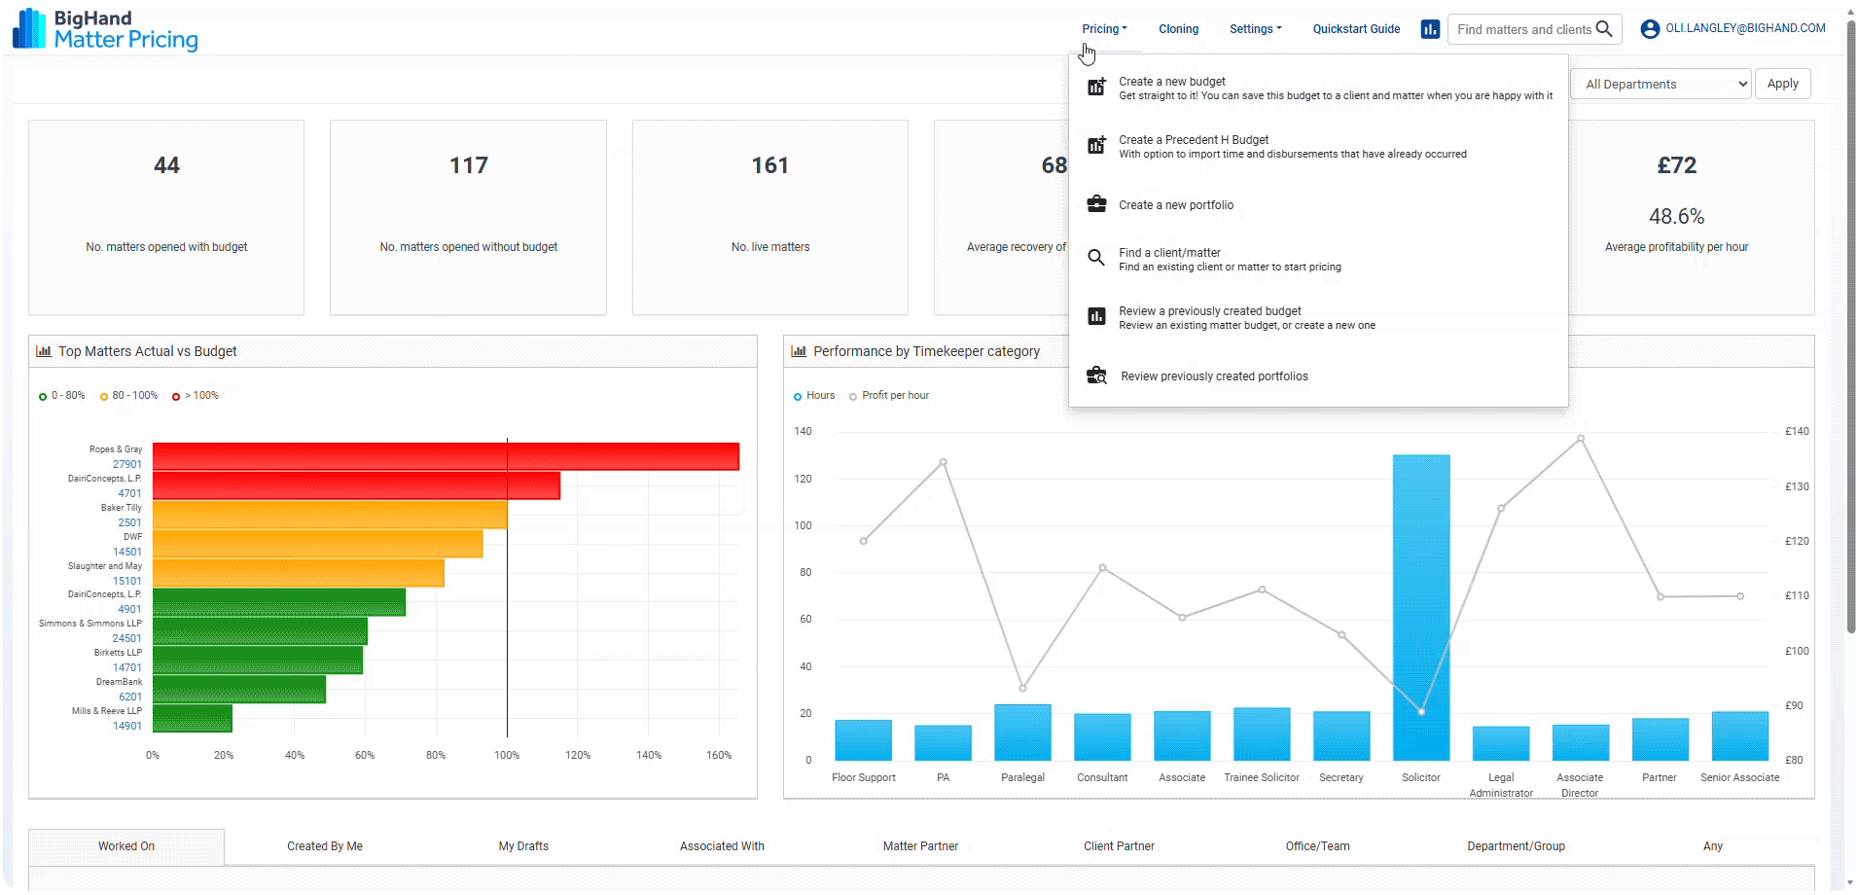Viewport: 1858px width, 895px height.
Task: Open matter number 4701 link
Action: point(130,493)
